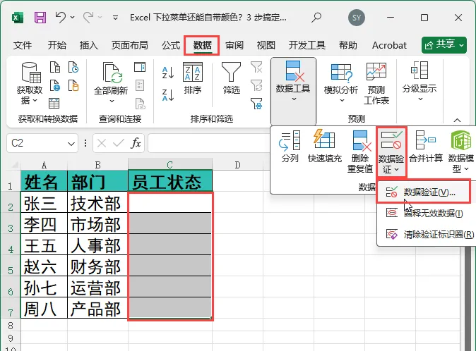
Task: Undo the last action
Action: point(61,17)
